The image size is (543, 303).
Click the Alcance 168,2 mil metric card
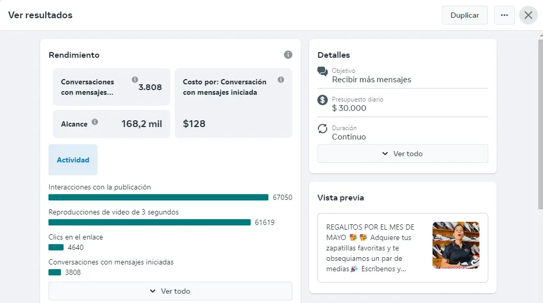click(x=112, y=124)
